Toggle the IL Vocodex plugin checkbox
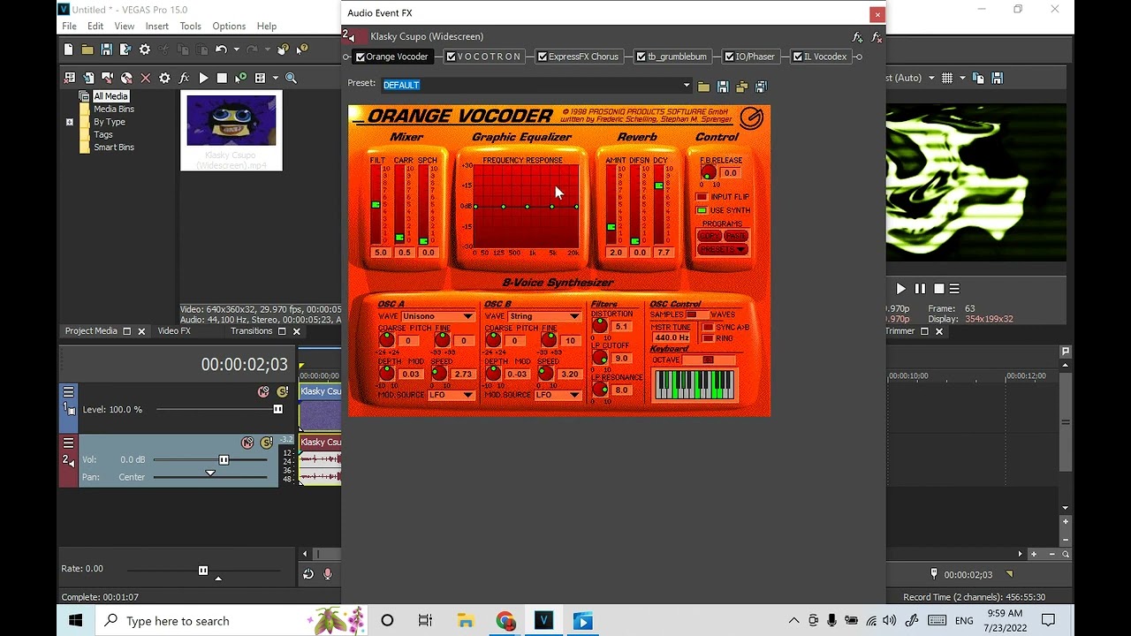 pyautogui.click(x=798, y=57)
